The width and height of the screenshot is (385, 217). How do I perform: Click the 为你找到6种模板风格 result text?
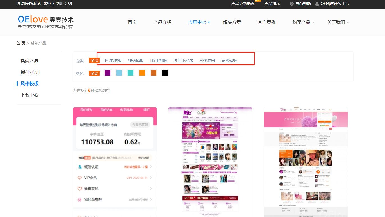coord(92,90)
